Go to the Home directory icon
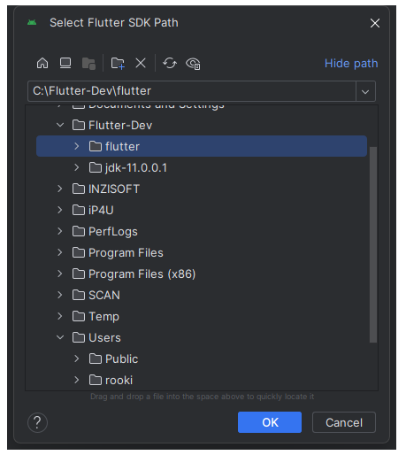 (x=42, y=63)
